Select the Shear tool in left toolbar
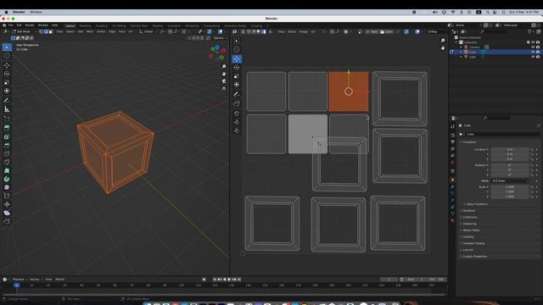Screen dimensions: 543x305 tap(7, 213)
